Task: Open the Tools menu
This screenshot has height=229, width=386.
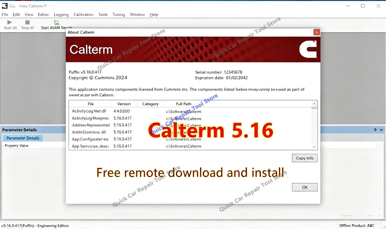Action: (x=103, y=15)
